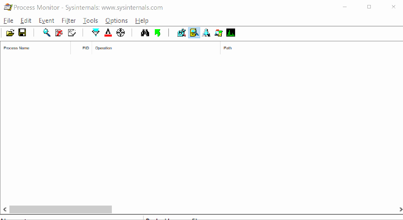Open the Options menu
Image resolution: width=403 pixels, height=220 pixels.
coord(116,20)
